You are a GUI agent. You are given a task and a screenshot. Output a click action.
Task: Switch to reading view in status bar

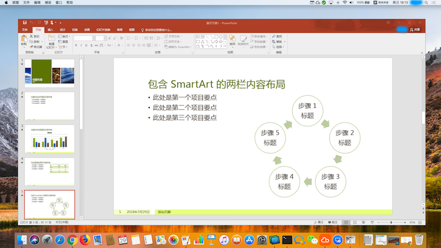click(363, 223)
